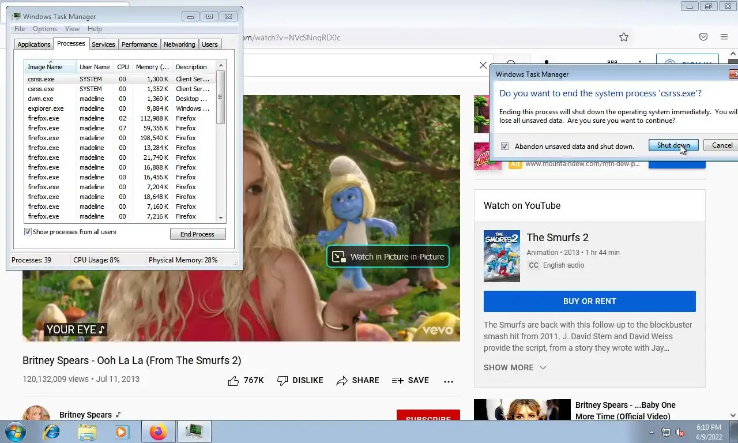Click the muted volume tray icon

click(x=680, y=432)
